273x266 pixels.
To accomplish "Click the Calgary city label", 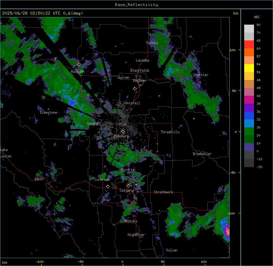I will click(126, 190).
